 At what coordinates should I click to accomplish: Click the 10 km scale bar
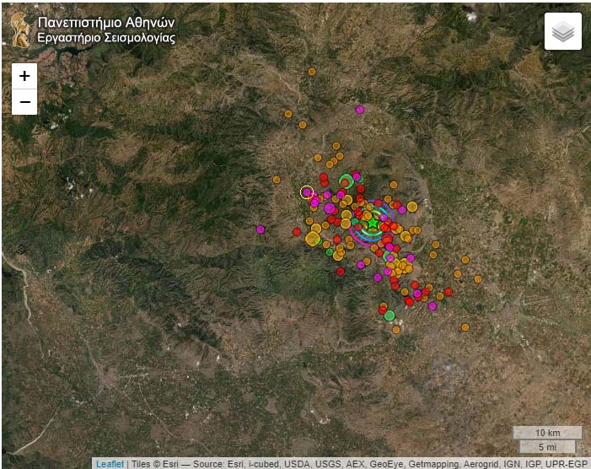click(x=547, y=433)
